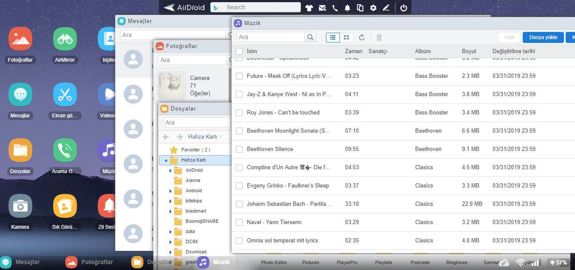Tick the select-all checkbox in the Müzik header
The width and height of the screenshot is (575, 270).
pyautogui.click(x=239, y=51)
